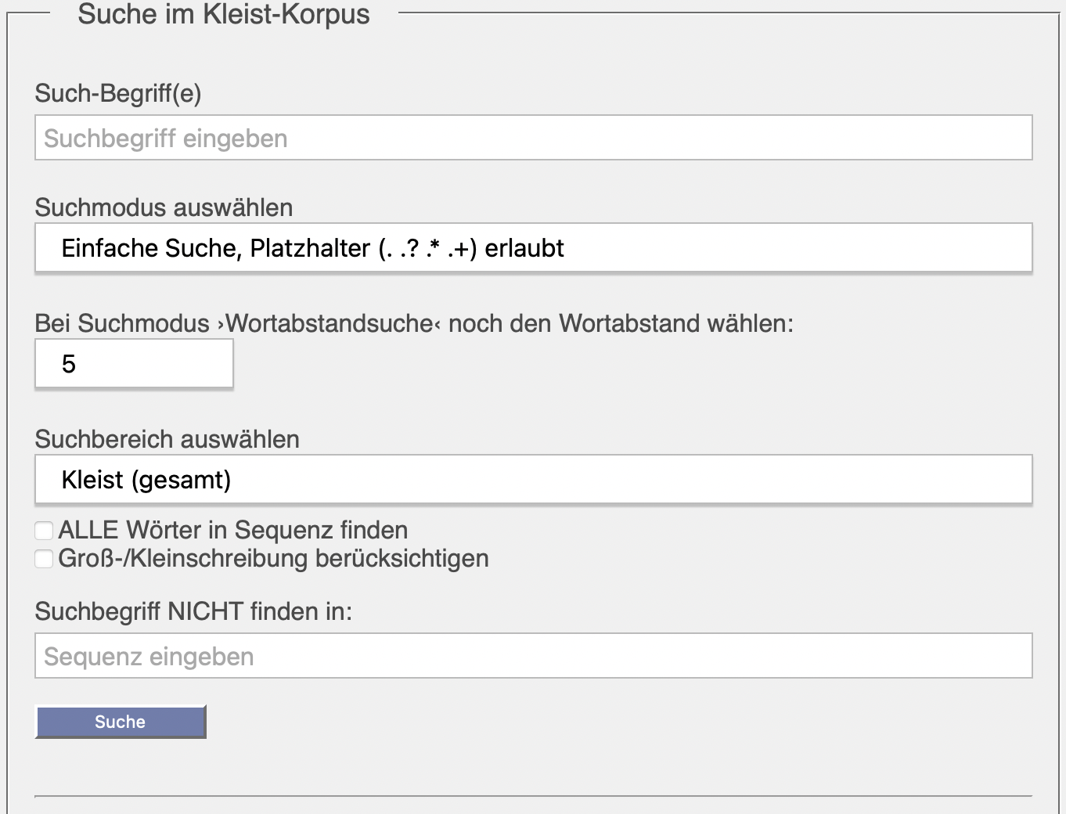Click the Wortabstandsuche instruction label

click(413, 324)
